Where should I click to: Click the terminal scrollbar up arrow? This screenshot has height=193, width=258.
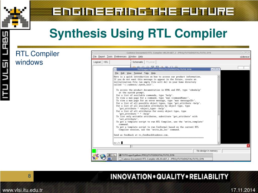point(219,76)
